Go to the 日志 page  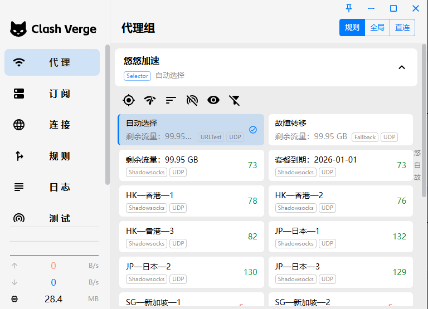pyautogui.click(x=52, y=187)
